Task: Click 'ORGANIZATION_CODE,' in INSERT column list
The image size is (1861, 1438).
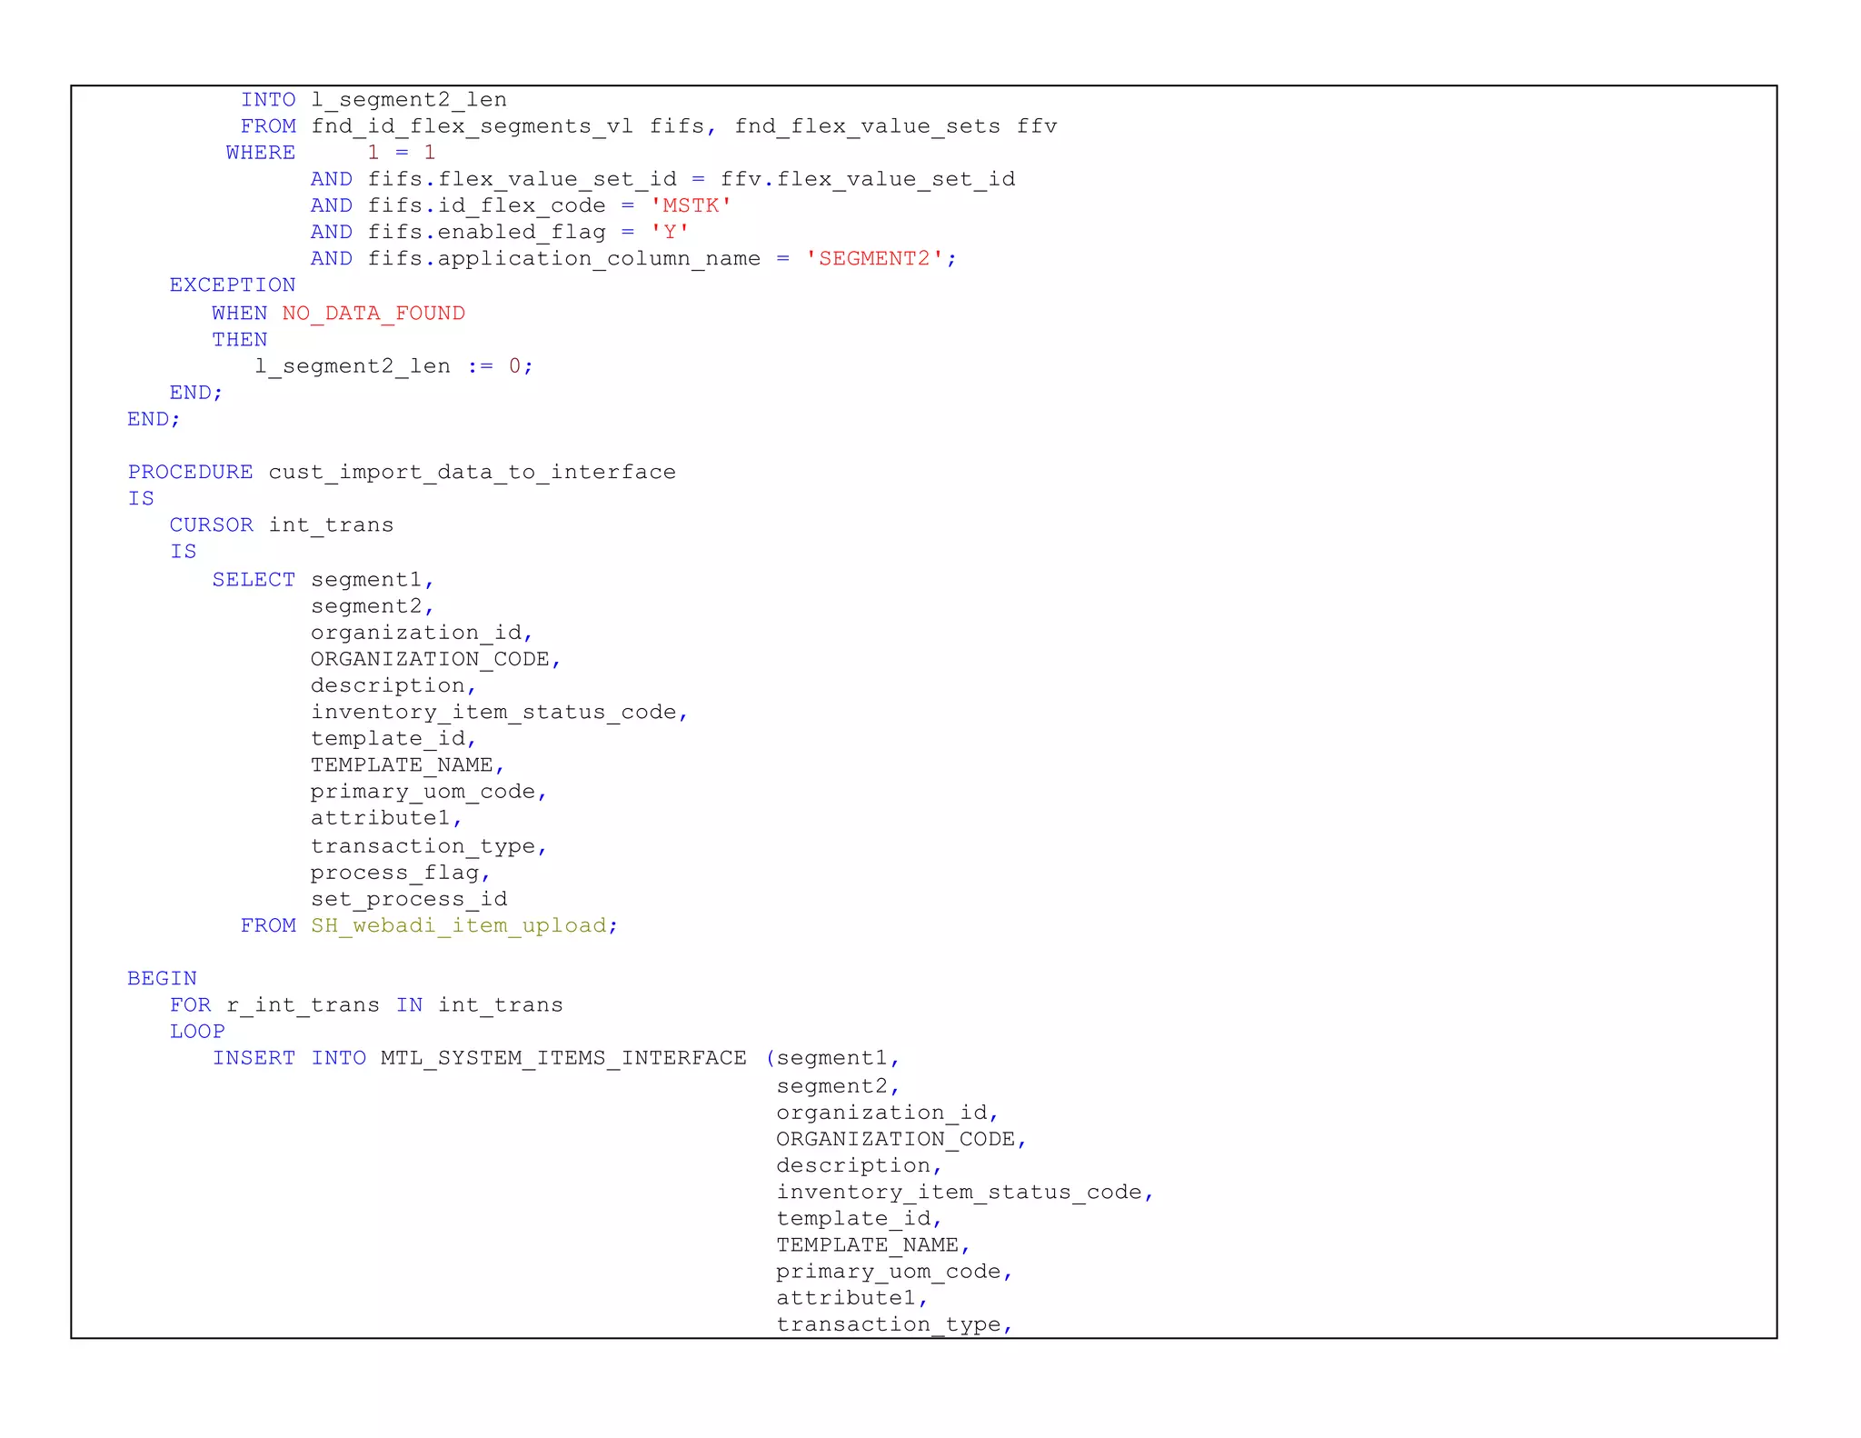Action: pos(901,1139)
